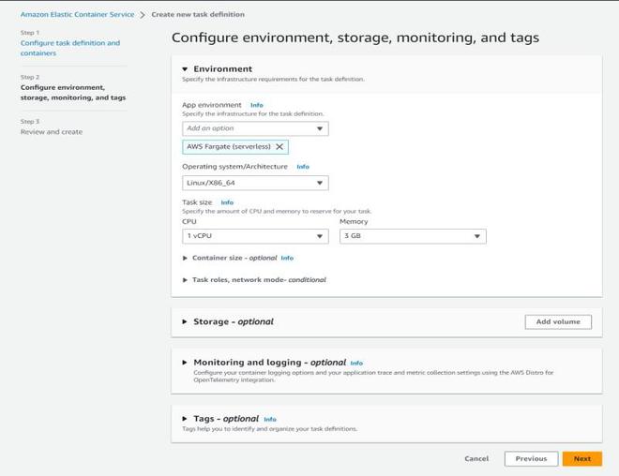Expand the Tags section arrow
The width and height of the screenshot is (619, 476).
(x=185, y=419)
